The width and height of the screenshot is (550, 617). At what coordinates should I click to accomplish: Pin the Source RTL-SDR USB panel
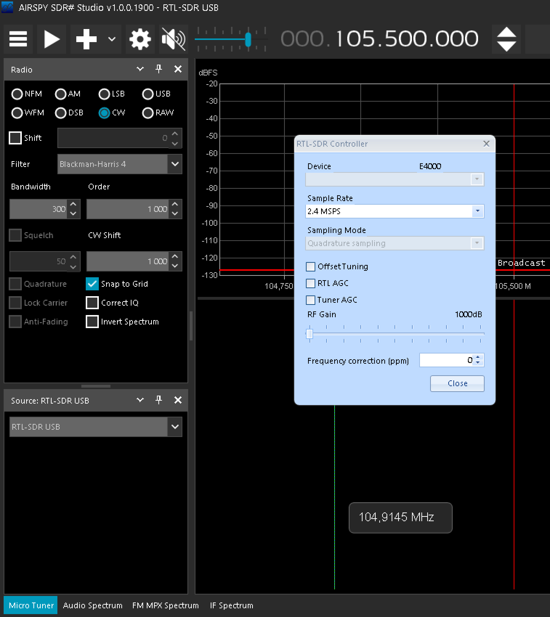tap(159, 400)
